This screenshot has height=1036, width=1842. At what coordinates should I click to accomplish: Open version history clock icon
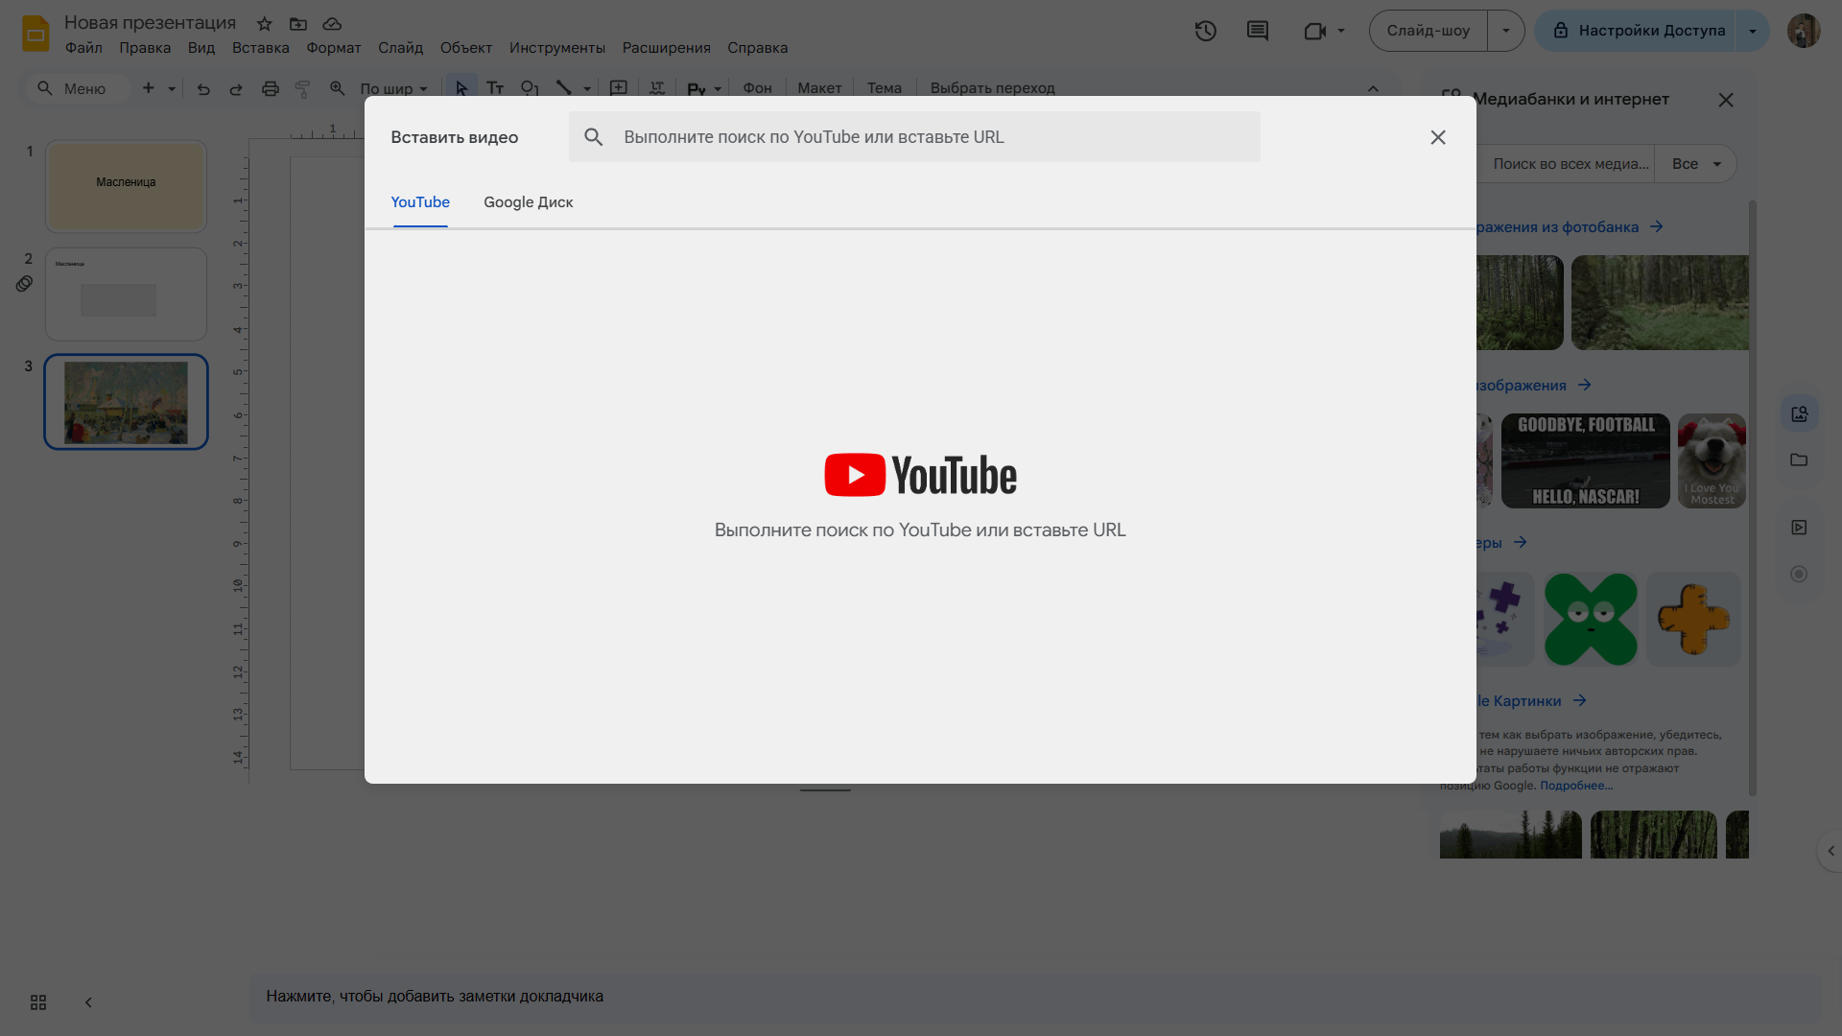(1205, 31)
